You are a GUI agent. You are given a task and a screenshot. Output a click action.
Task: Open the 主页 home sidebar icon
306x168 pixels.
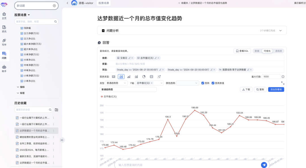4,16
